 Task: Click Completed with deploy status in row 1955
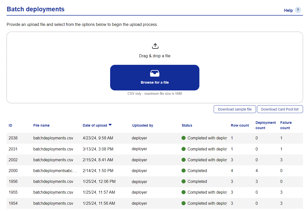click(207, 192)
